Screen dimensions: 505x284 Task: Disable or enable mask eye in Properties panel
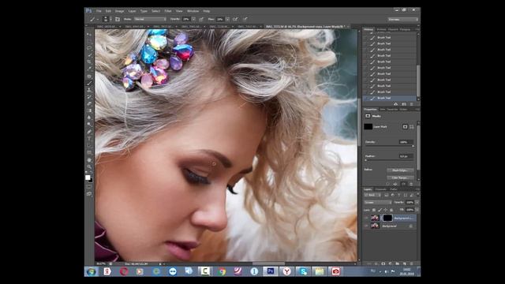click(403, 184)
